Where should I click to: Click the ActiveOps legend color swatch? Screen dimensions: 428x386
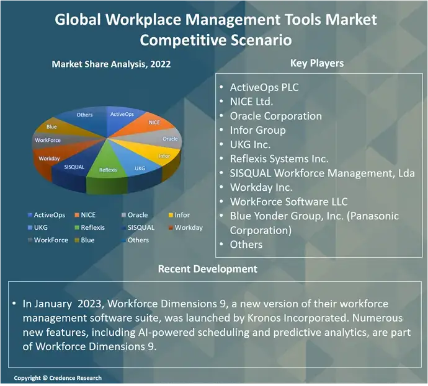[x=29, y=215]
